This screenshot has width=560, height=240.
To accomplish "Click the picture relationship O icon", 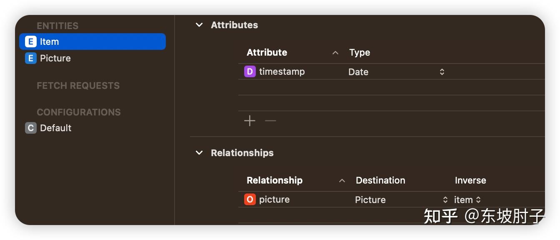I will pyautogui.click(x=250, y=199).
